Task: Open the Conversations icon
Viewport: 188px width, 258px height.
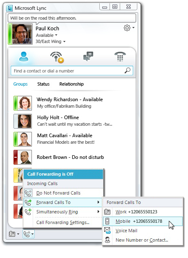Action: (88, 57)
